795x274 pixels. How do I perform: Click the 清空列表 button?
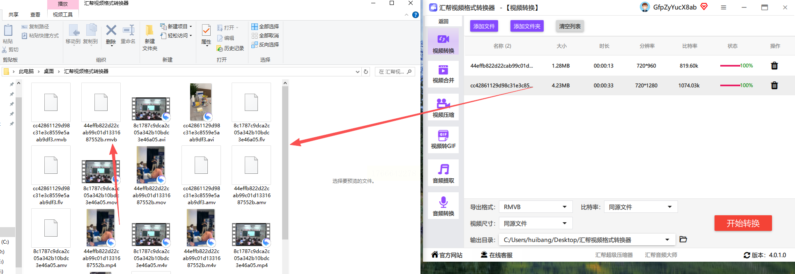point(570,26)
